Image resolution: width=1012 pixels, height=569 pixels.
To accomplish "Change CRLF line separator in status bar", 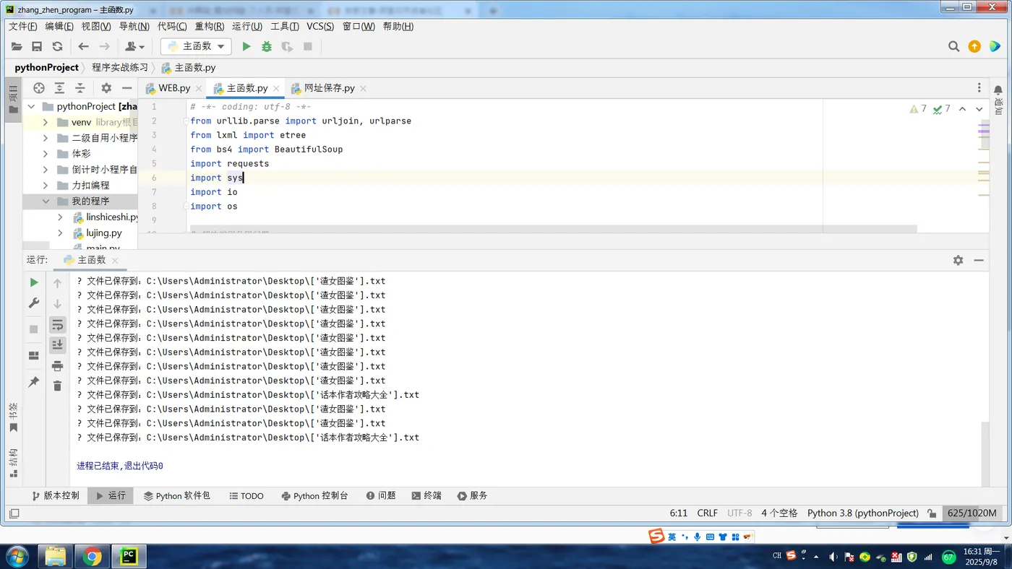I will point(707,513).
